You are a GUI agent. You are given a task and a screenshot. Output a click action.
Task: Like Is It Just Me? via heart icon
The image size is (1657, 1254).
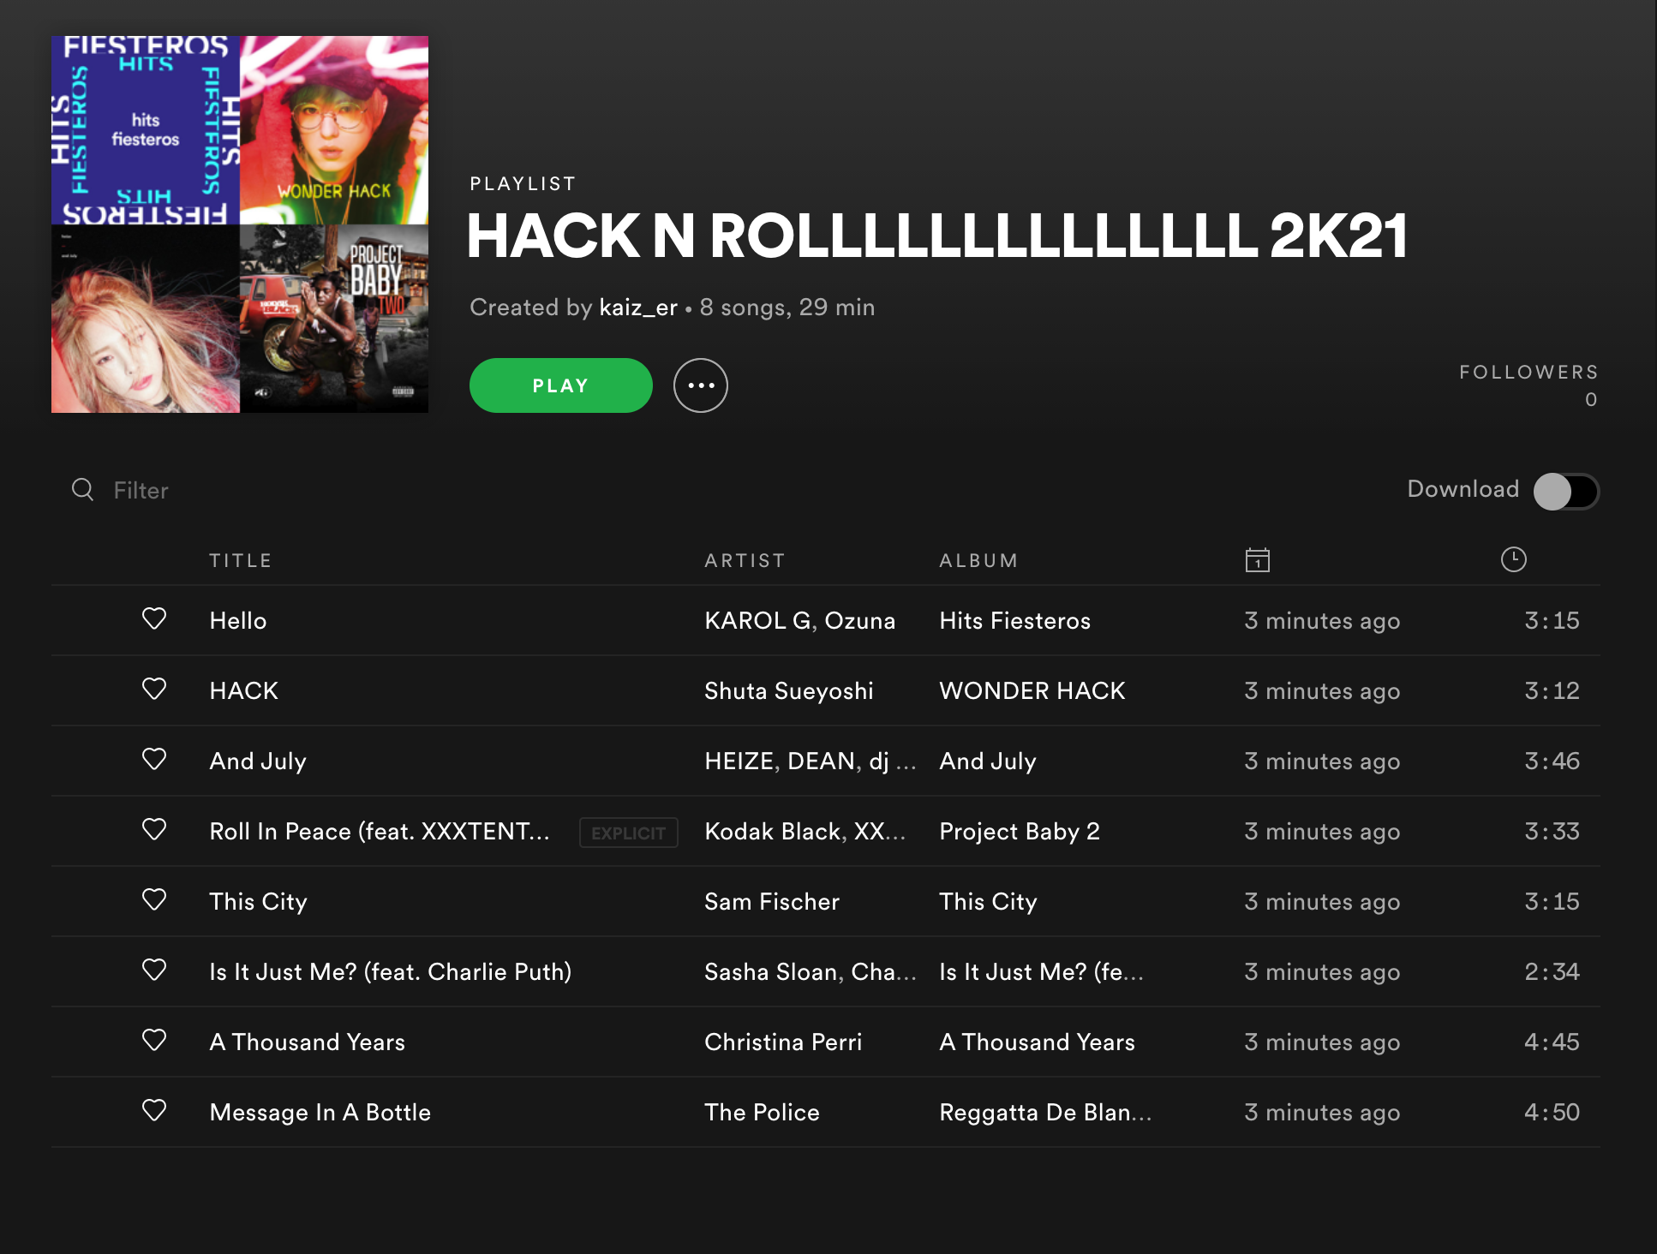point(154,970)
